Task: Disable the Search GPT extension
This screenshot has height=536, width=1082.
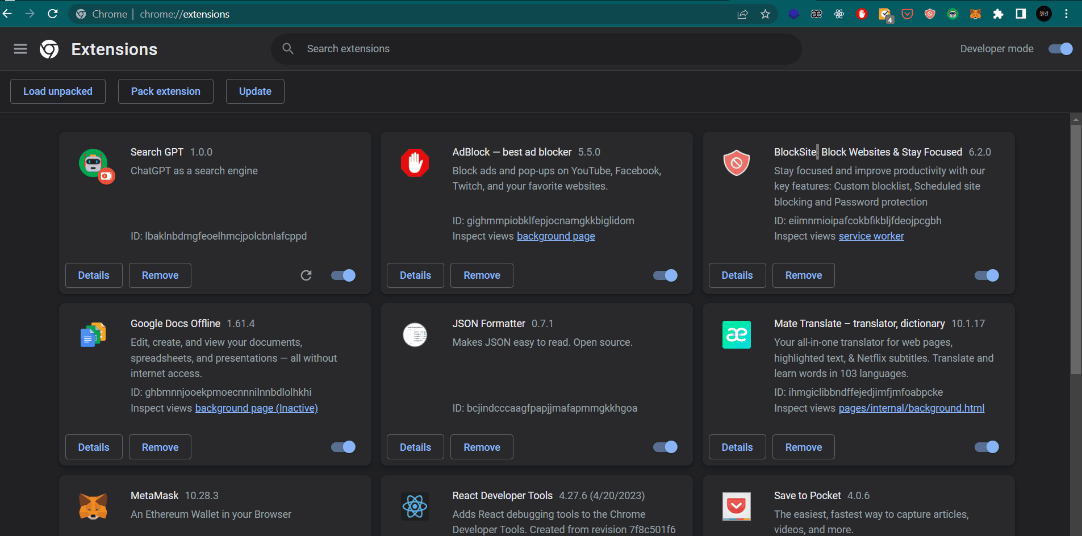Action: 343,275
